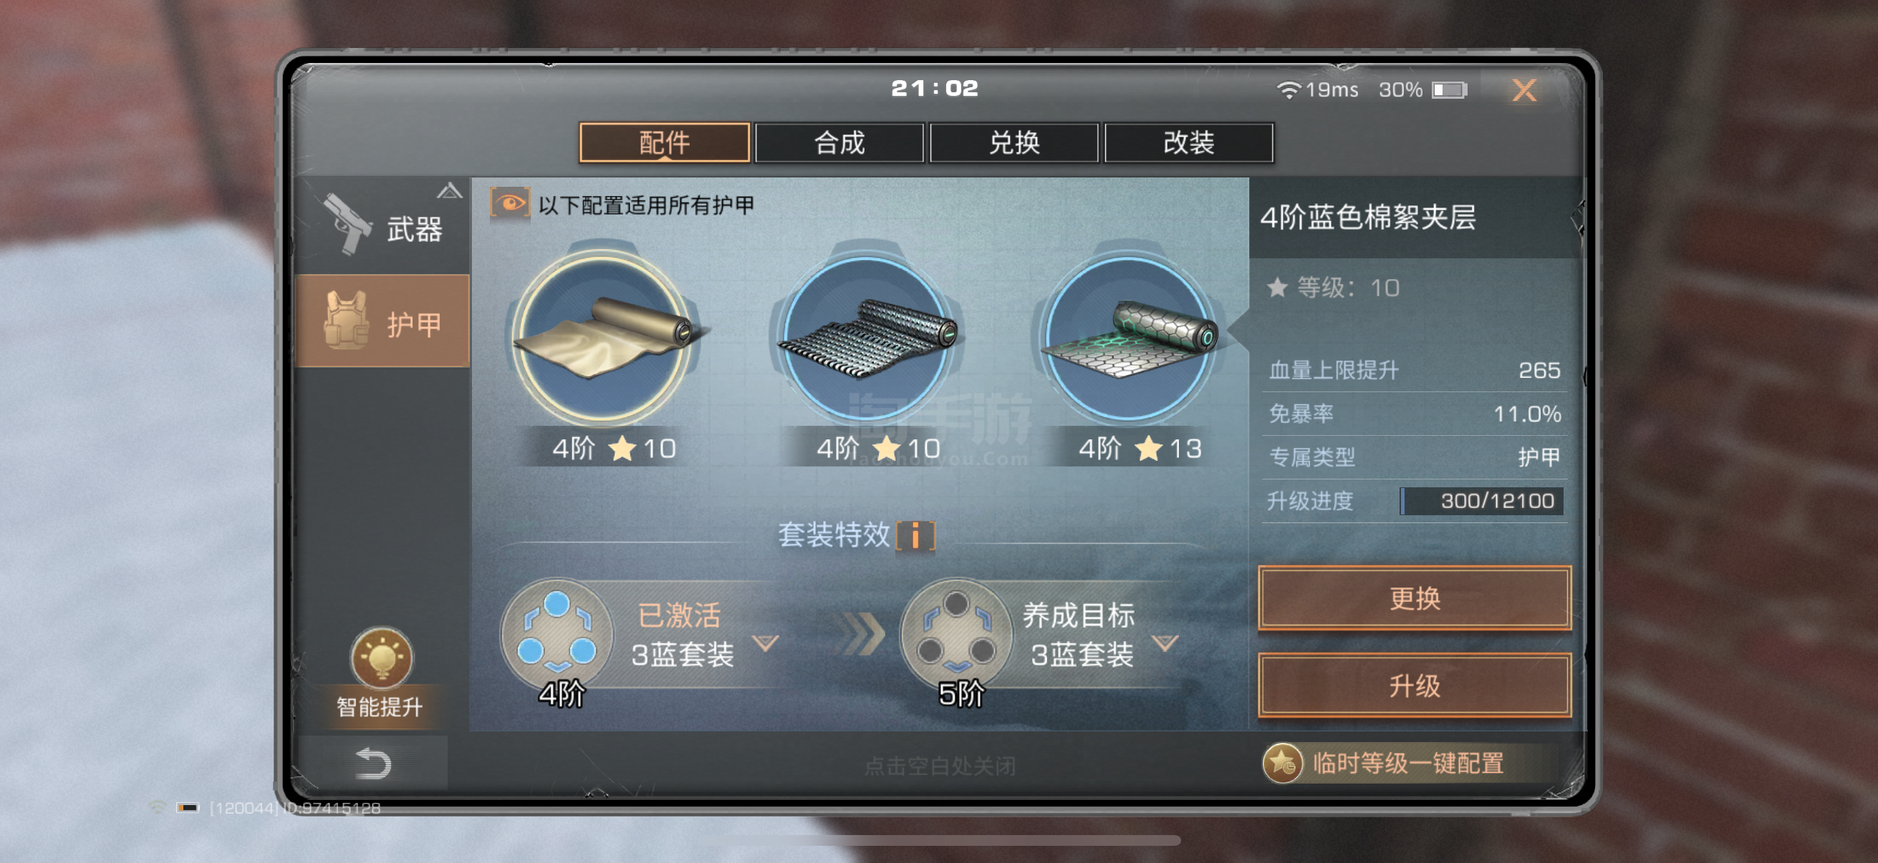Click the orange info icon beside 套装特效
This screenshot has width=1878, height=863.
915,536
